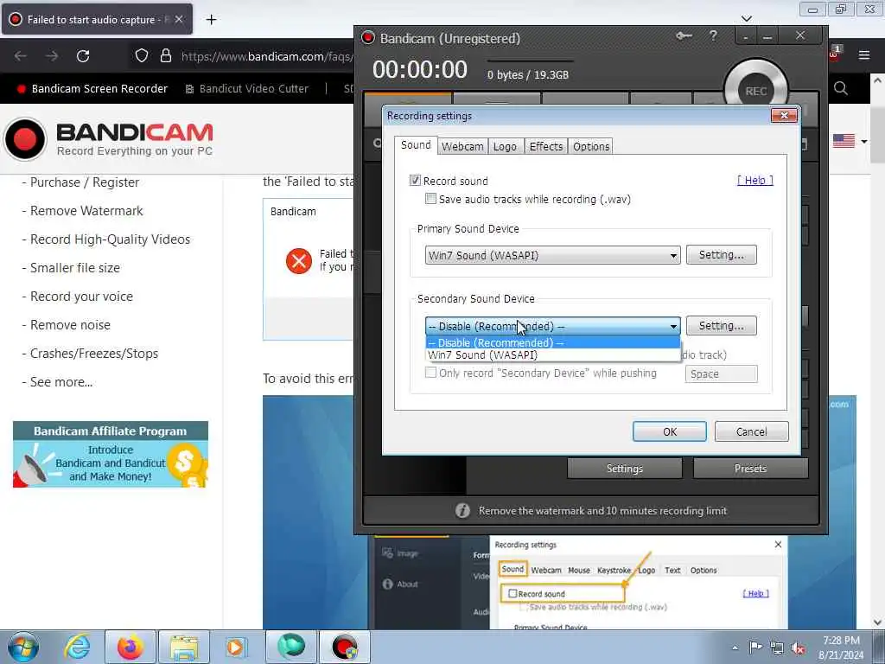Click the Presets button

pyautogui.click(x=751, y=468)
